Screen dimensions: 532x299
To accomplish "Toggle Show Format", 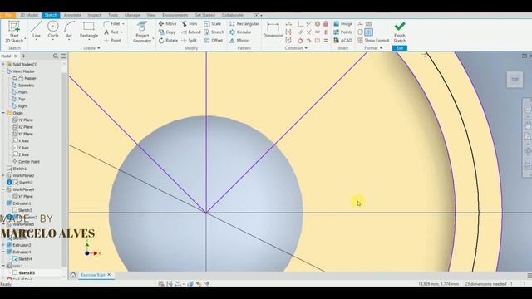I will coord(373,40).
